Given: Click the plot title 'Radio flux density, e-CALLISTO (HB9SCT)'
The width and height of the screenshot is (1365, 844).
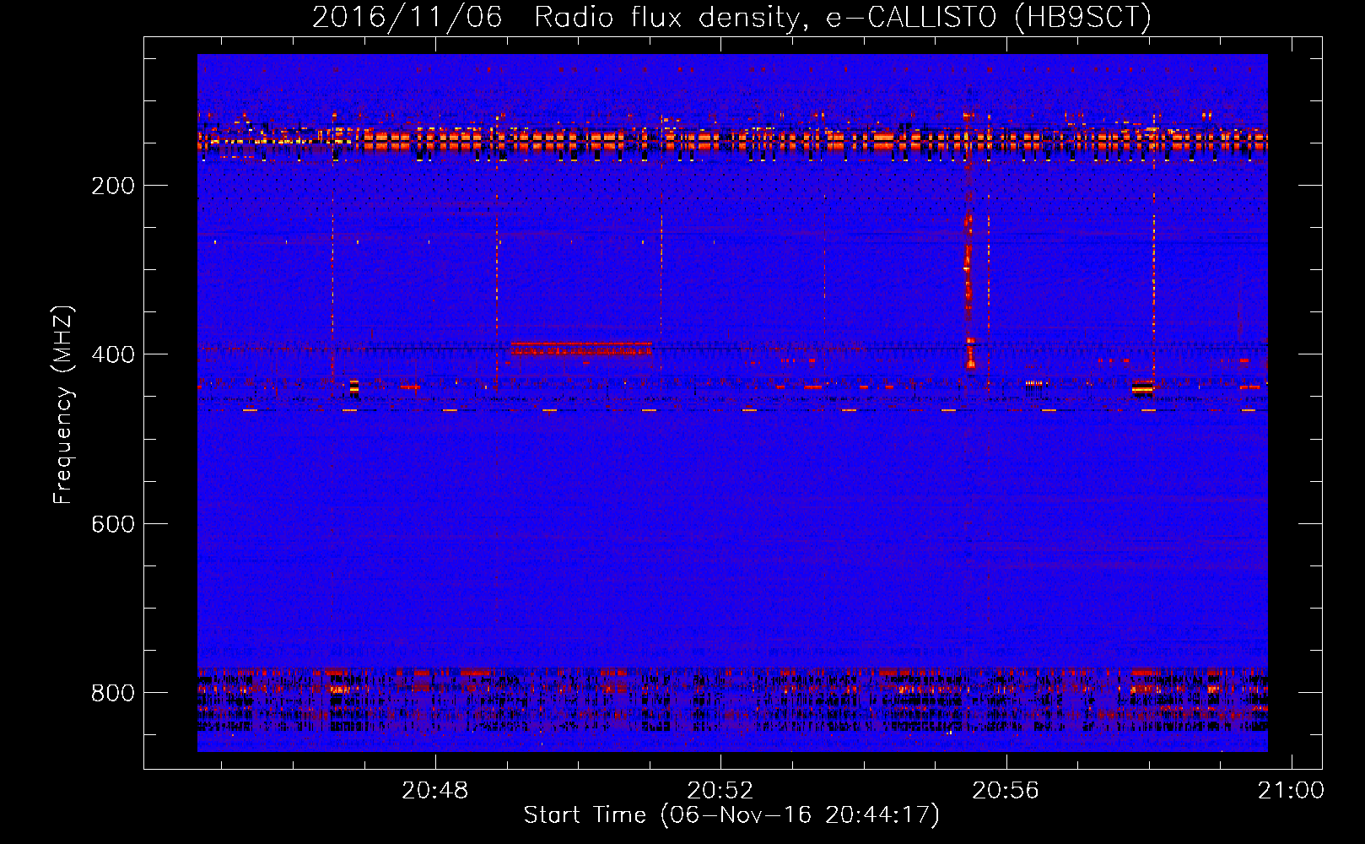Looking at the screenshot, I should 843,17.
